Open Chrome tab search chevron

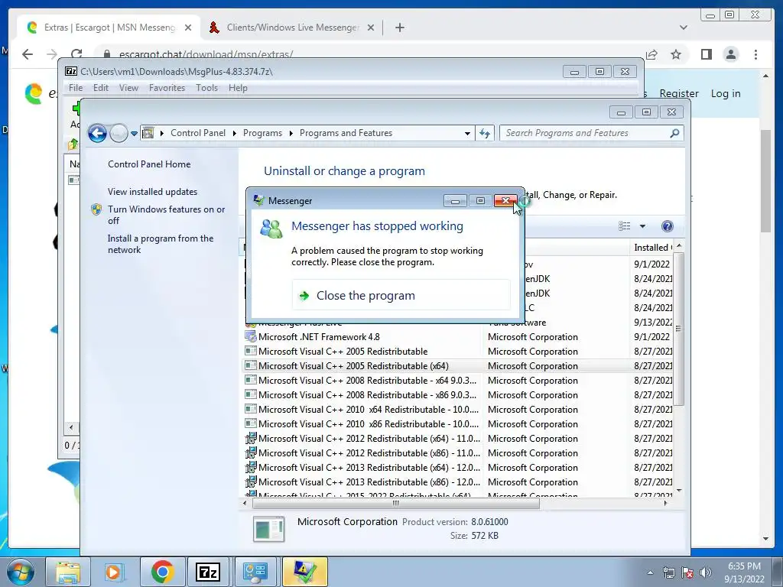pyautogui.click(x=683, y=28)
